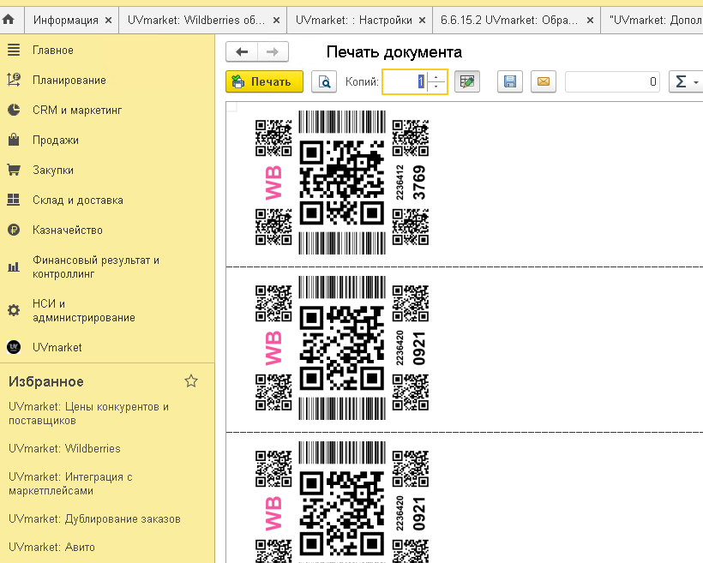Open print preview magnifier icon
Screen dimensions: 703x563
point(324,81)
